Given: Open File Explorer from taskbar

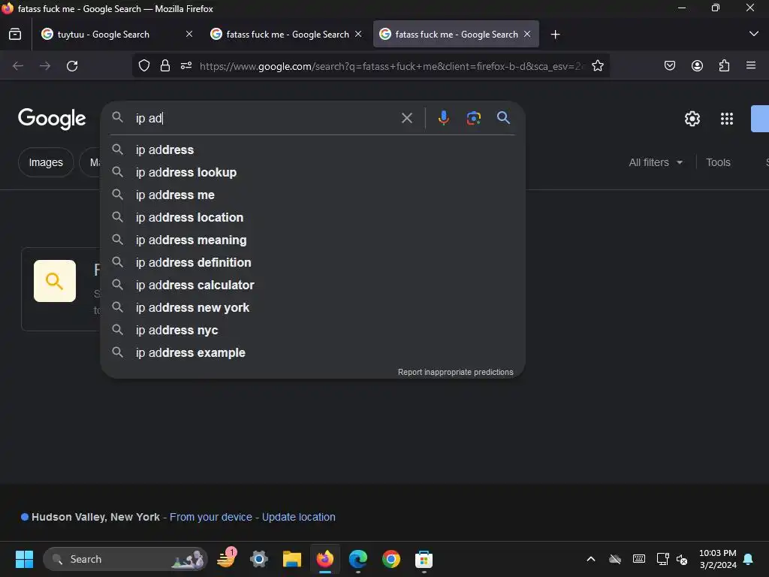Looking at the screenshot, I should coord(292,559).
